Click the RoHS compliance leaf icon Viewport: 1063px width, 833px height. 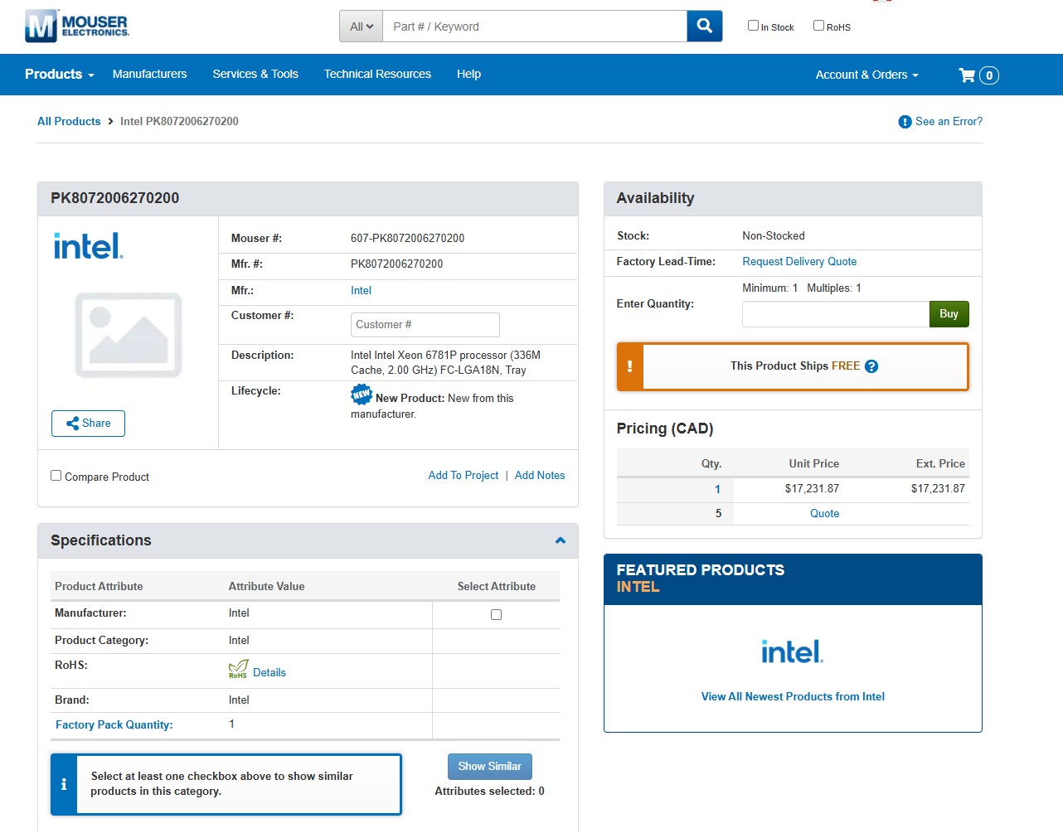[x=238, y=669]
